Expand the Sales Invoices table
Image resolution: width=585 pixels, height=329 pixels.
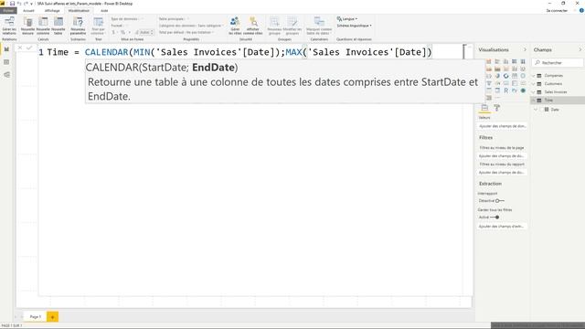(x=534, y=91)
